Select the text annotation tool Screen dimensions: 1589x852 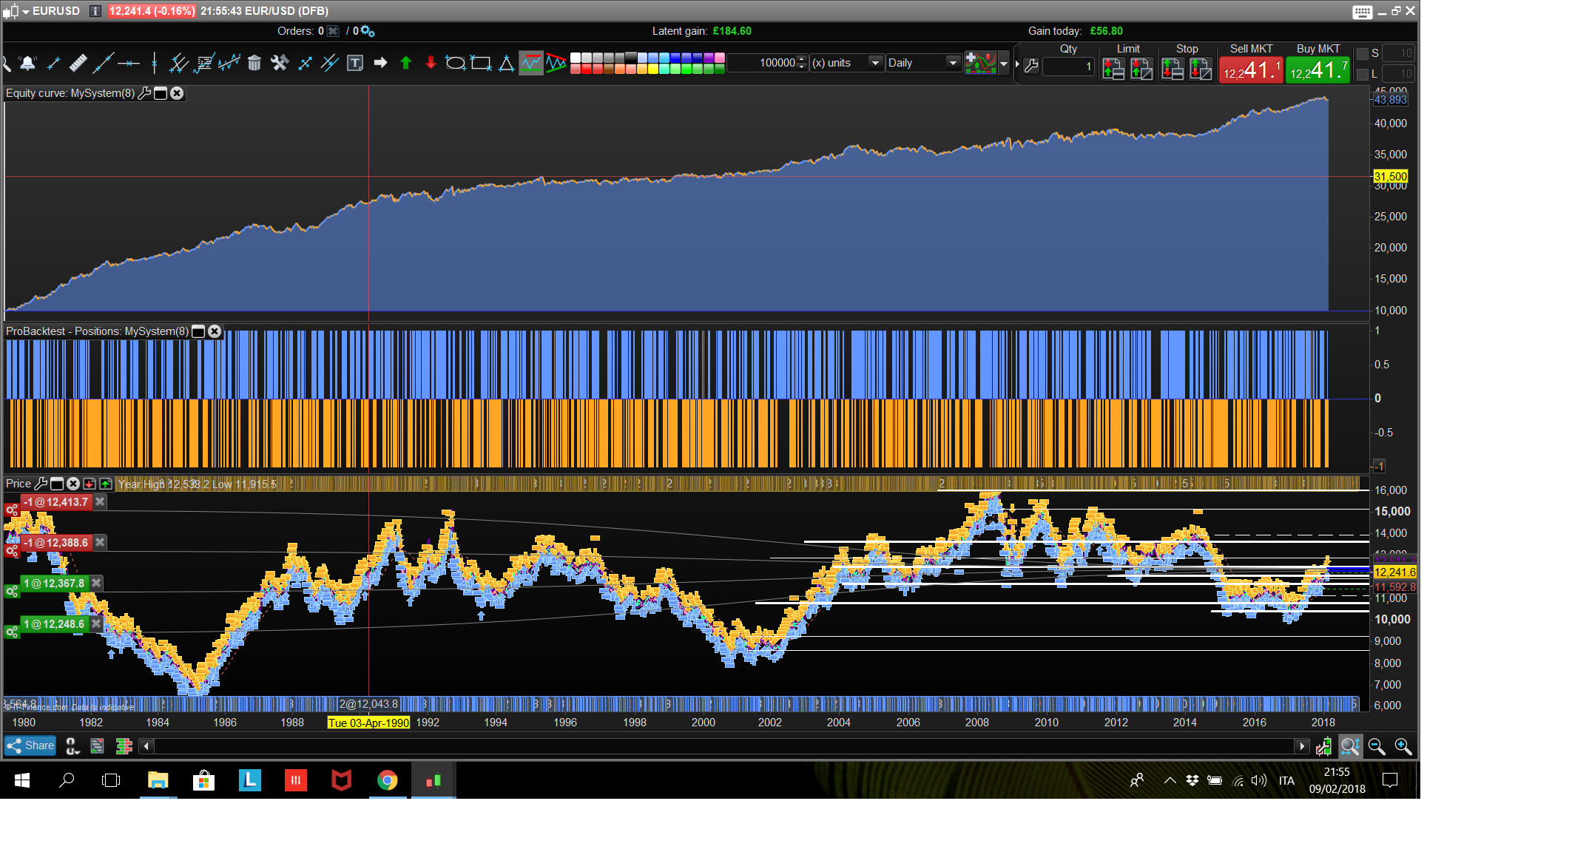tap(355, 64)
